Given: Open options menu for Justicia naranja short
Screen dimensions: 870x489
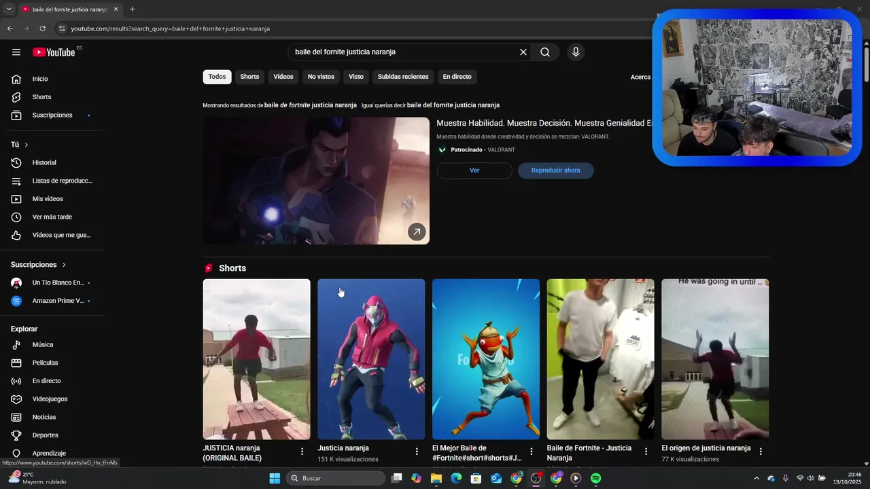Looking at the screenshot, I should [x=417, y=452].
